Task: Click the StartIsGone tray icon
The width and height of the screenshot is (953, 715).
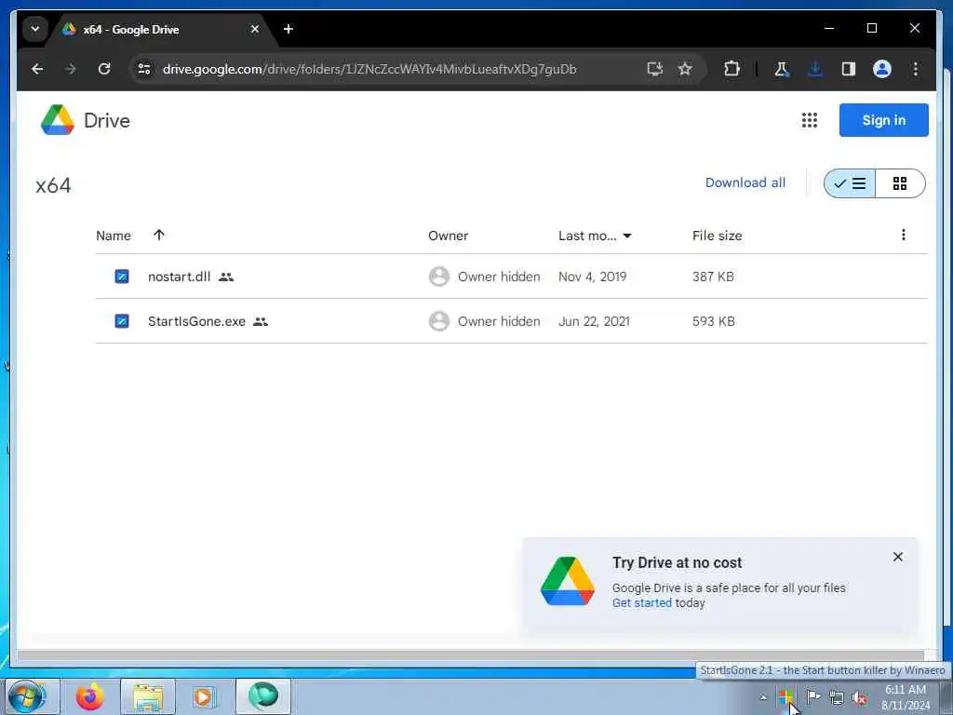Action: pos(786,697)
